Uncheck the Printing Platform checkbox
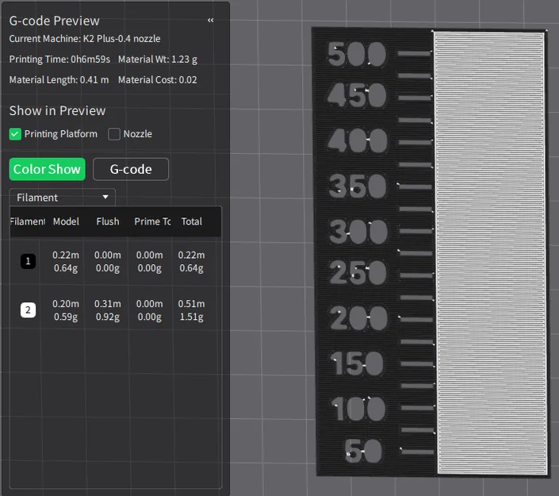This screenshot has width=559, height=496. [x=15, y=134]
